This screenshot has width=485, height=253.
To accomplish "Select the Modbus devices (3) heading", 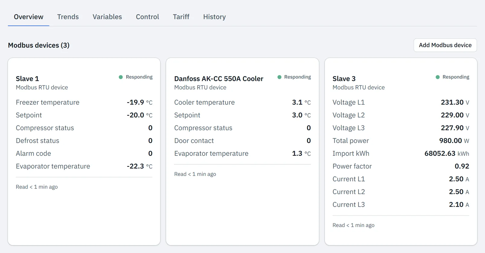I will (x=39, y=45).
